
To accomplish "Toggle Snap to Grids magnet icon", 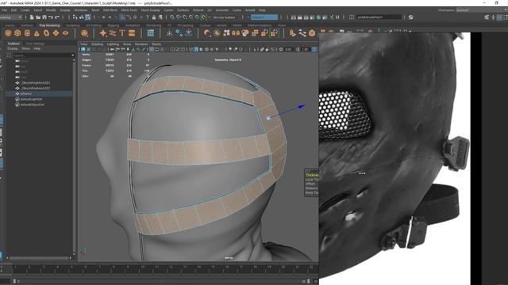I will point(172,17).
